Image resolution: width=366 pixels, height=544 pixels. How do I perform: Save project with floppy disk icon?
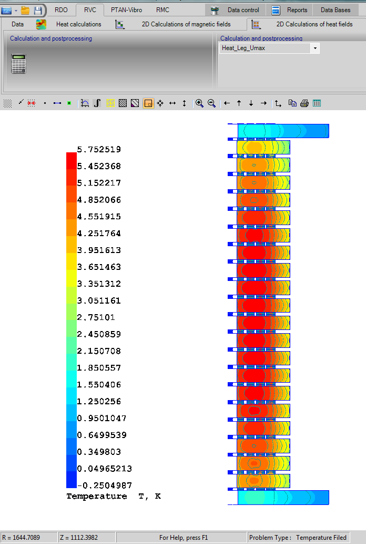(37, 11)
